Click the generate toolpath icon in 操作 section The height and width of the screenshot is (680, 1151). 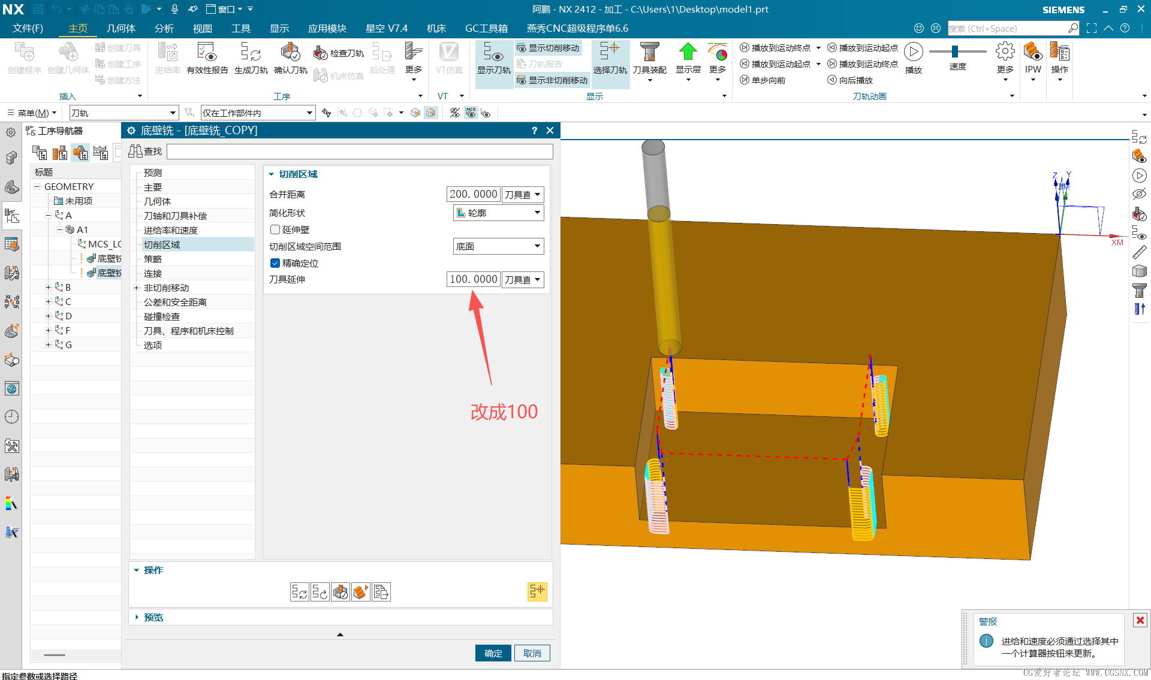pyautogui.click(x=299, y=592)
